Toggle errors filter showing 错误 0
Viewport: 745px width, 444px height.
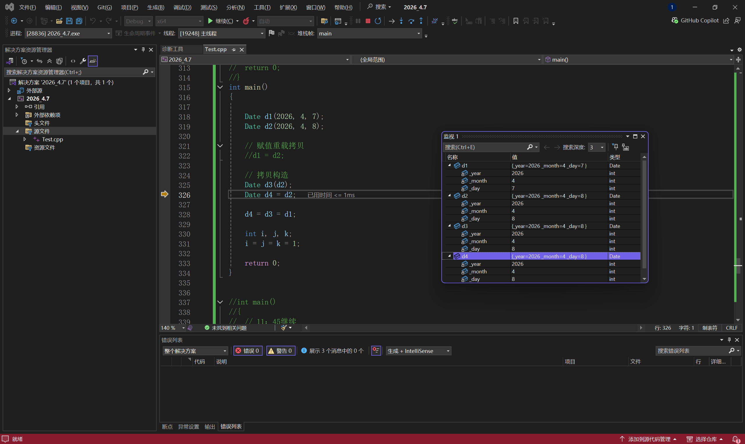tap(248, 351)
